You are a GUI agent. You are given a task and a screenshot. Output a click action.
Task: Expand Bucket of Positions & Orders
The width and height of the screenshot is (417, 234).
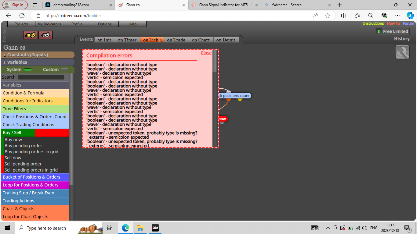[35, 177]
